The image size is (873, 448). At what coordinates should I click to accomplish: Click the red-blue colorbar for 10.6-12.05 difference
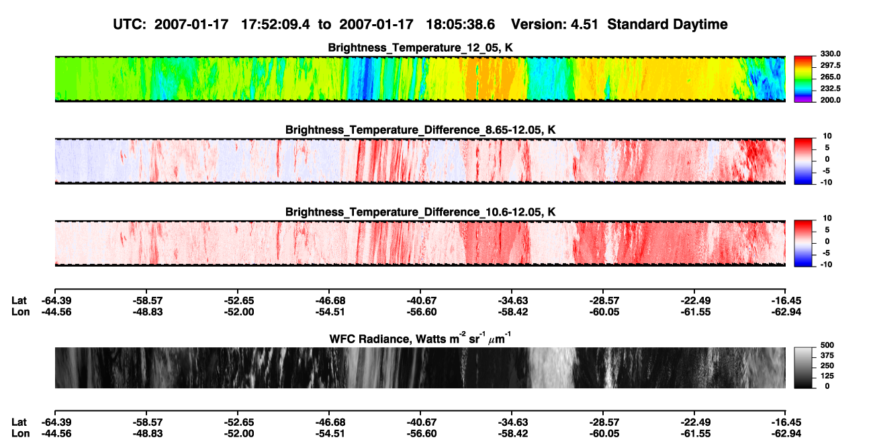click(x=804, y=242)
